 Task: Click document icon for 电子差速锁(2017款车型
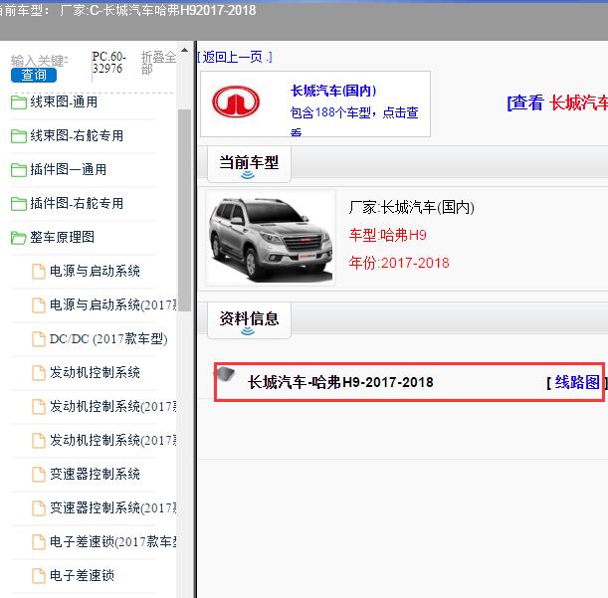[39, 542]
